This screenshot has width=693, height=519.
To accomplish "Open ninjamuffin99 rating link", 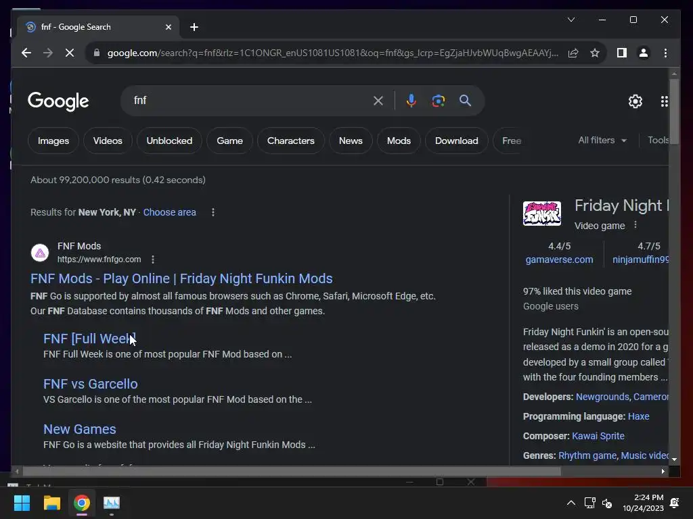I will point(640,259).
